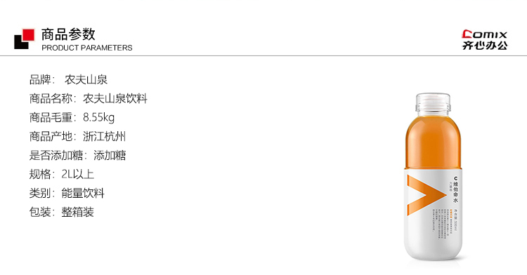Click the 是否添加糖 添加糖 row
Viewport: 527px width, 275px height.
tap(77, 155)
